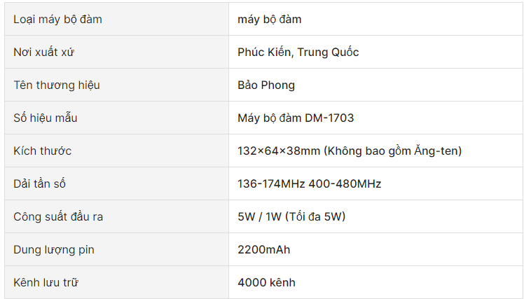
Task: Select the '4000 kênh' channel value
Action: [266, 282]
